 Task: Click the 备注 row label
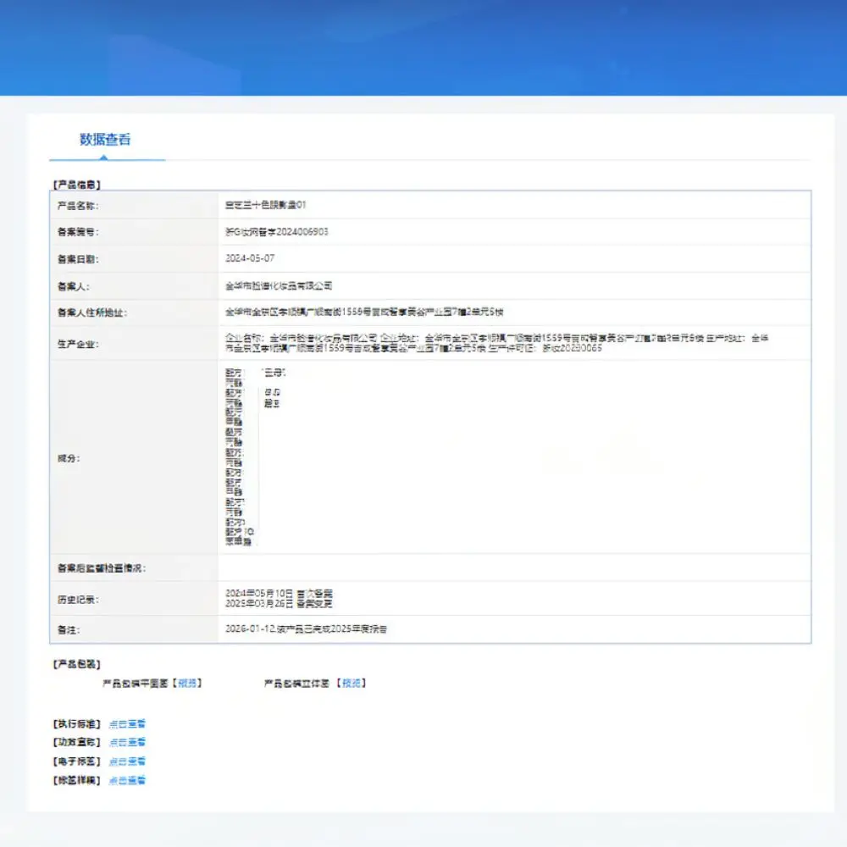69,629
